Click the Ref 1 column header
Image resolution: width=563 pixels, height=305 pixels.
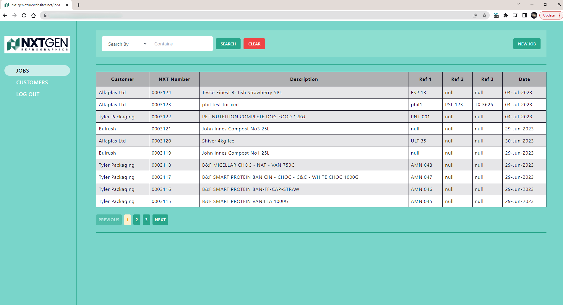click(x=425, y=79)
